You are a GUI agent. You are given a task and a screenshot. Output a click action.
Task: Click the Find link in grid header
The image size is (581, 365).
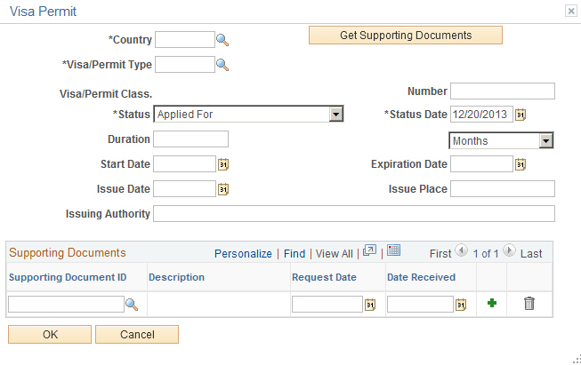[x=295, y=253]
